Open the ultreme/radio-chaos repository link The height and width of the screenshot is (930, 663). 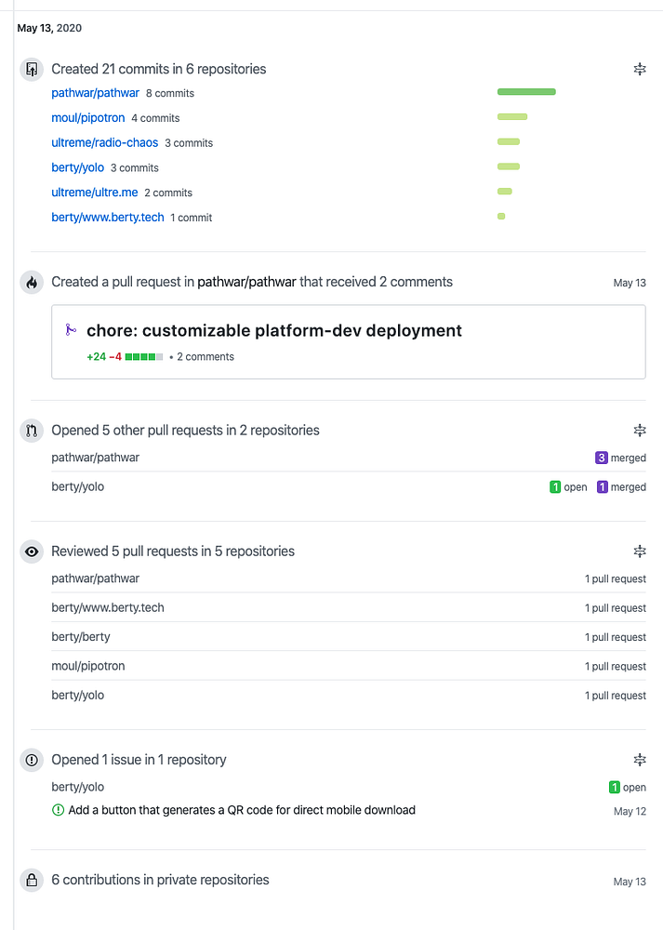(105, 143)
